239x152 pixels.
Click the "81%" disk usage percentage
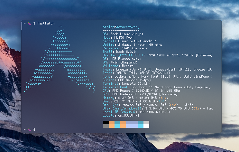point(173,105)
